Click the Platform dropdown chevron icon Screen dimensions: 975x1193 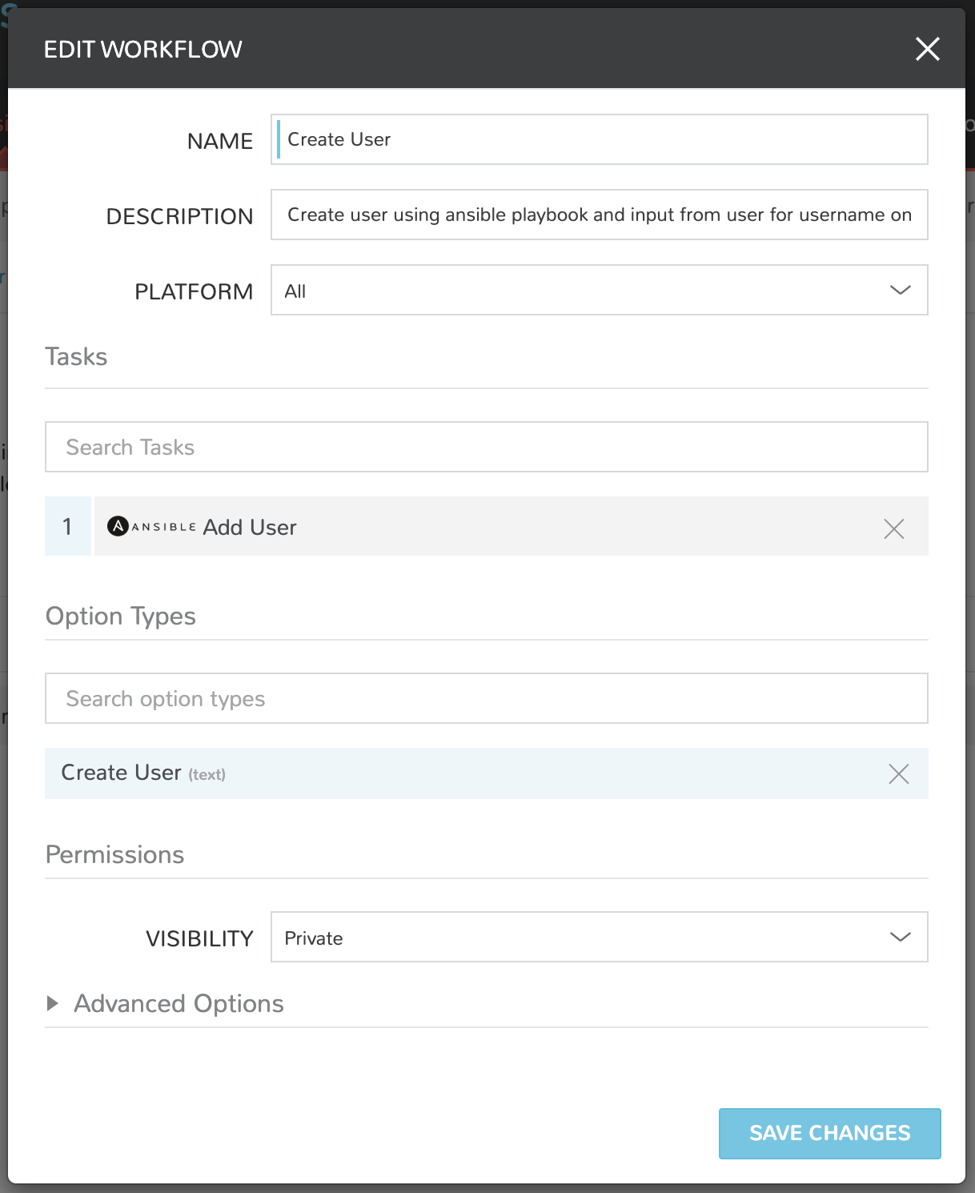900,290
